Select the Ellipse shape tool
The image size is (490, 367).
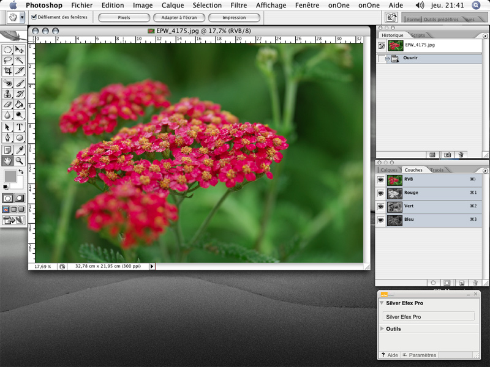(x=20, y=138)
